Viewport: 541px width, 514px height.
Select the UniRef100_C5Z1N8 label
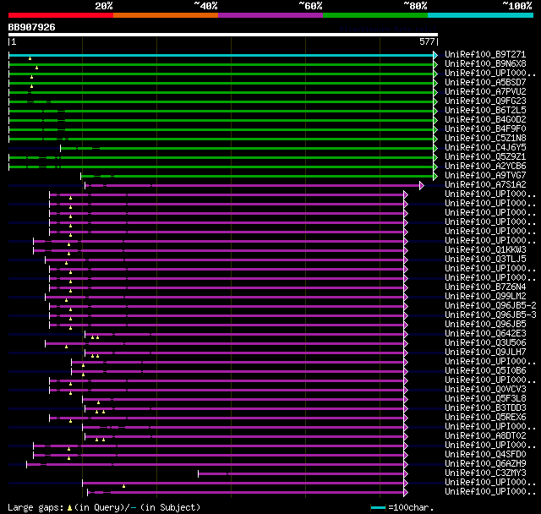point(485,139)
